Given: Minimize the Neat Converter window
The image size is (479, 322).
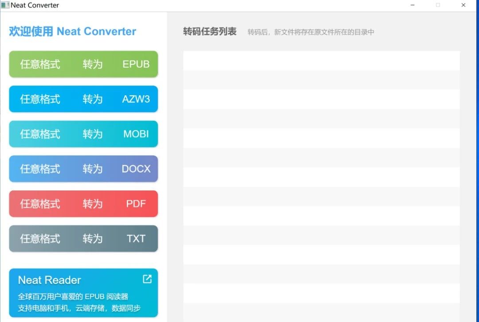Looking at the screenshot, I should pyautogui.click(x=413, y=5).
